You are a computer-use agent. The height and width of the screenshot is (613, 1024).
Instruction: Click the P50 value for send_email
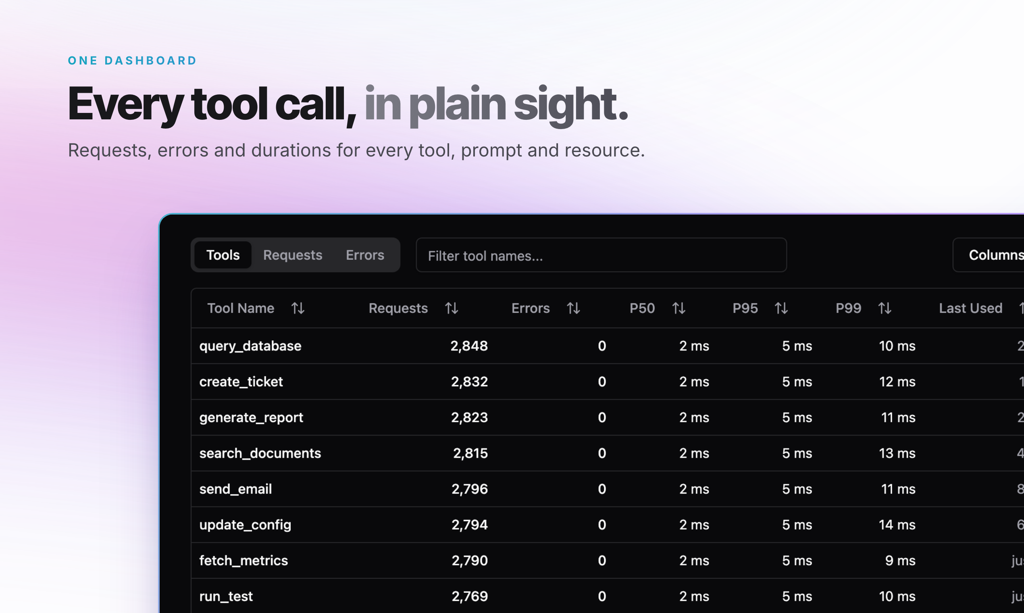point(694,489)
